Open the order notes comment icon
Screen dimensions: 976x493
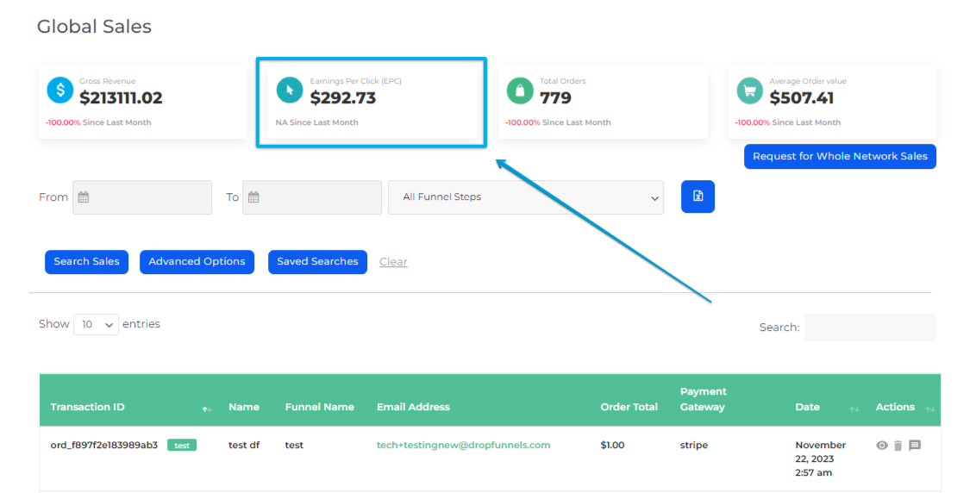915,446
